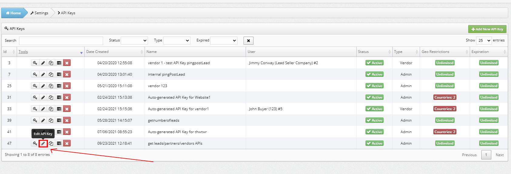
Task: Click the key icon for API key Id 3
Action: [35, 63]
